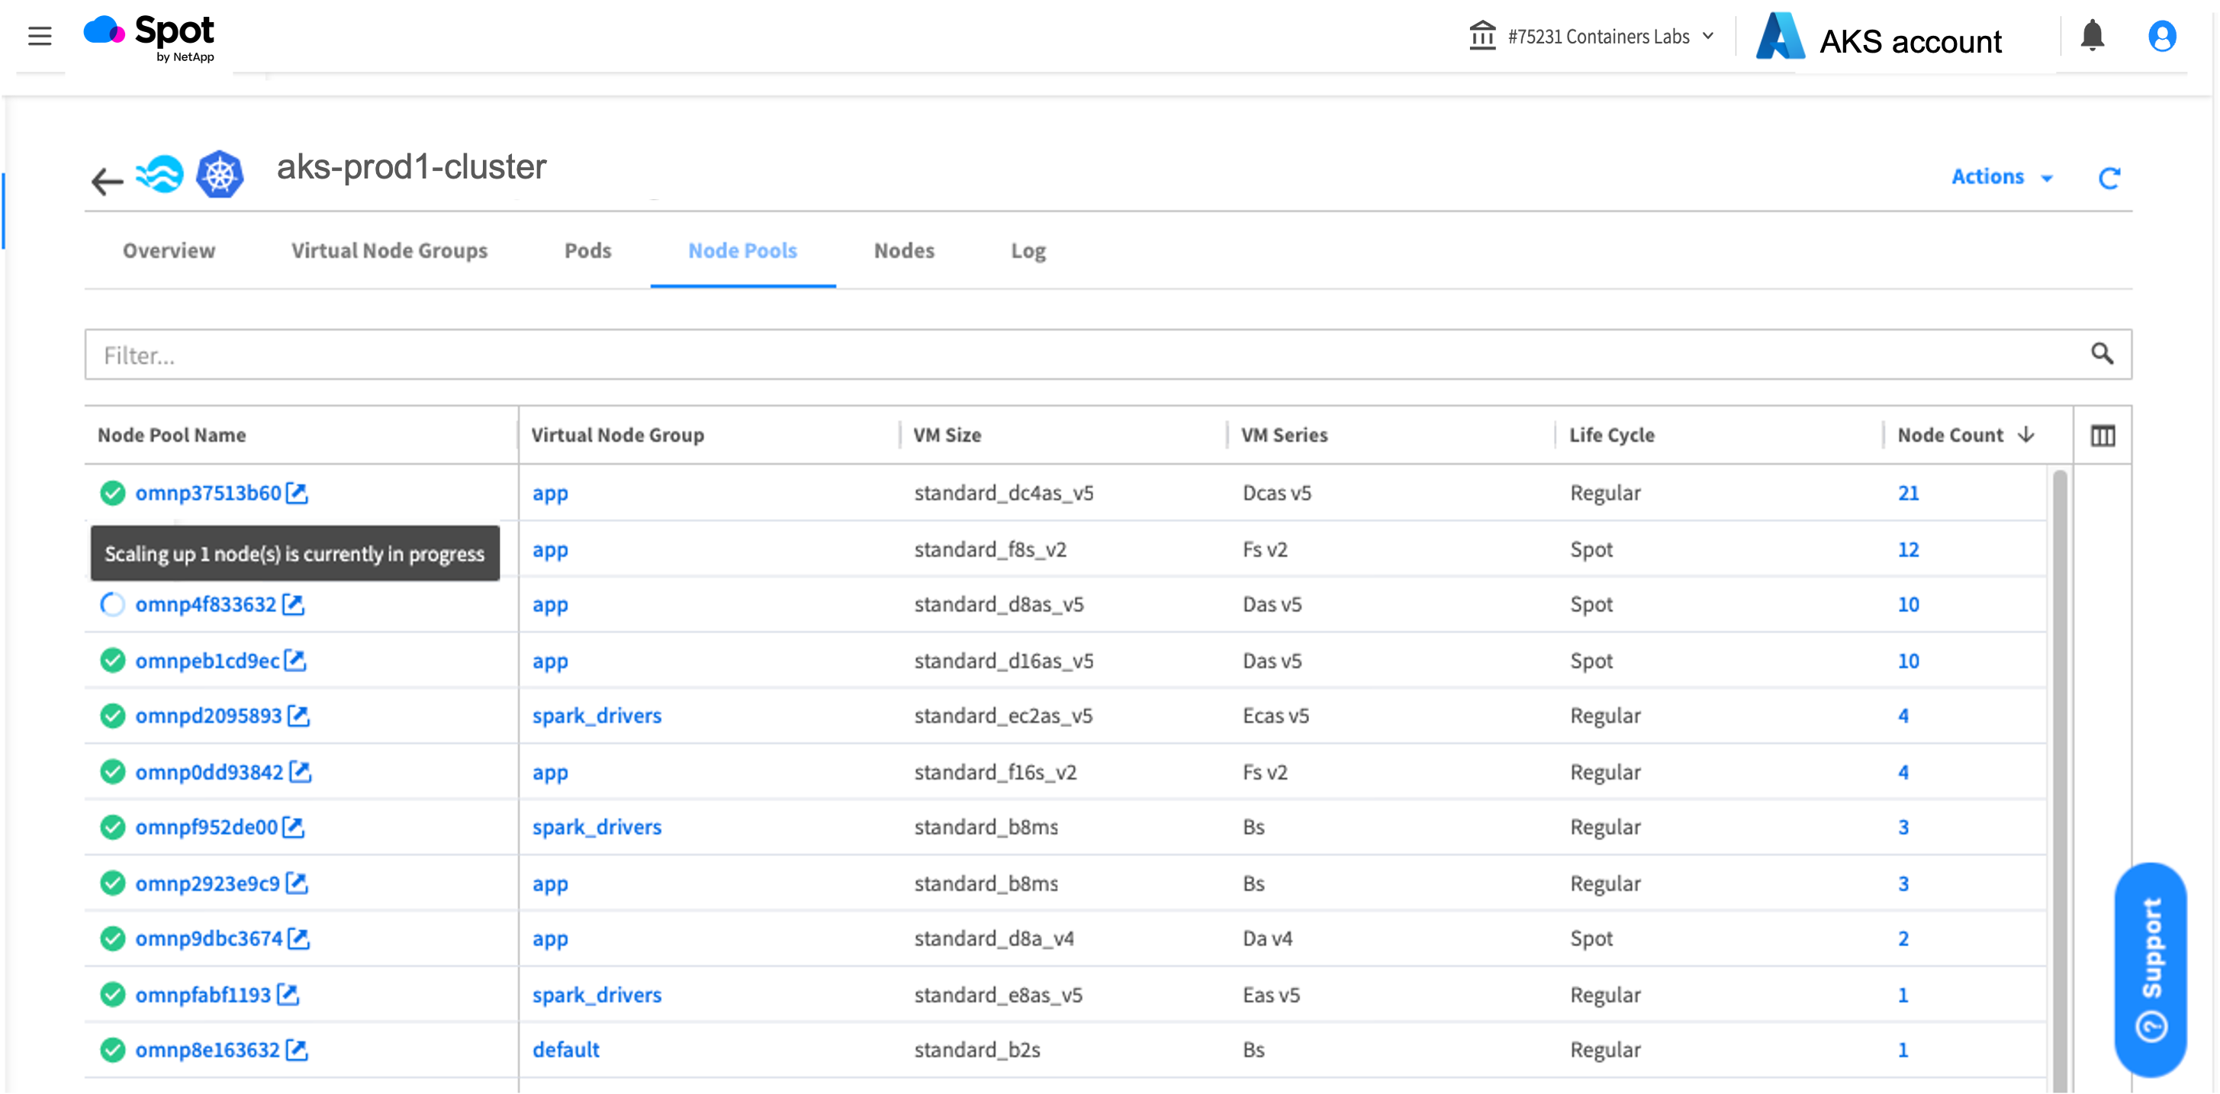Click the Kubernetes helm icon for aks-prod1-cluster
Screen dimensions: 2220x1094
[x=220, y=171]
